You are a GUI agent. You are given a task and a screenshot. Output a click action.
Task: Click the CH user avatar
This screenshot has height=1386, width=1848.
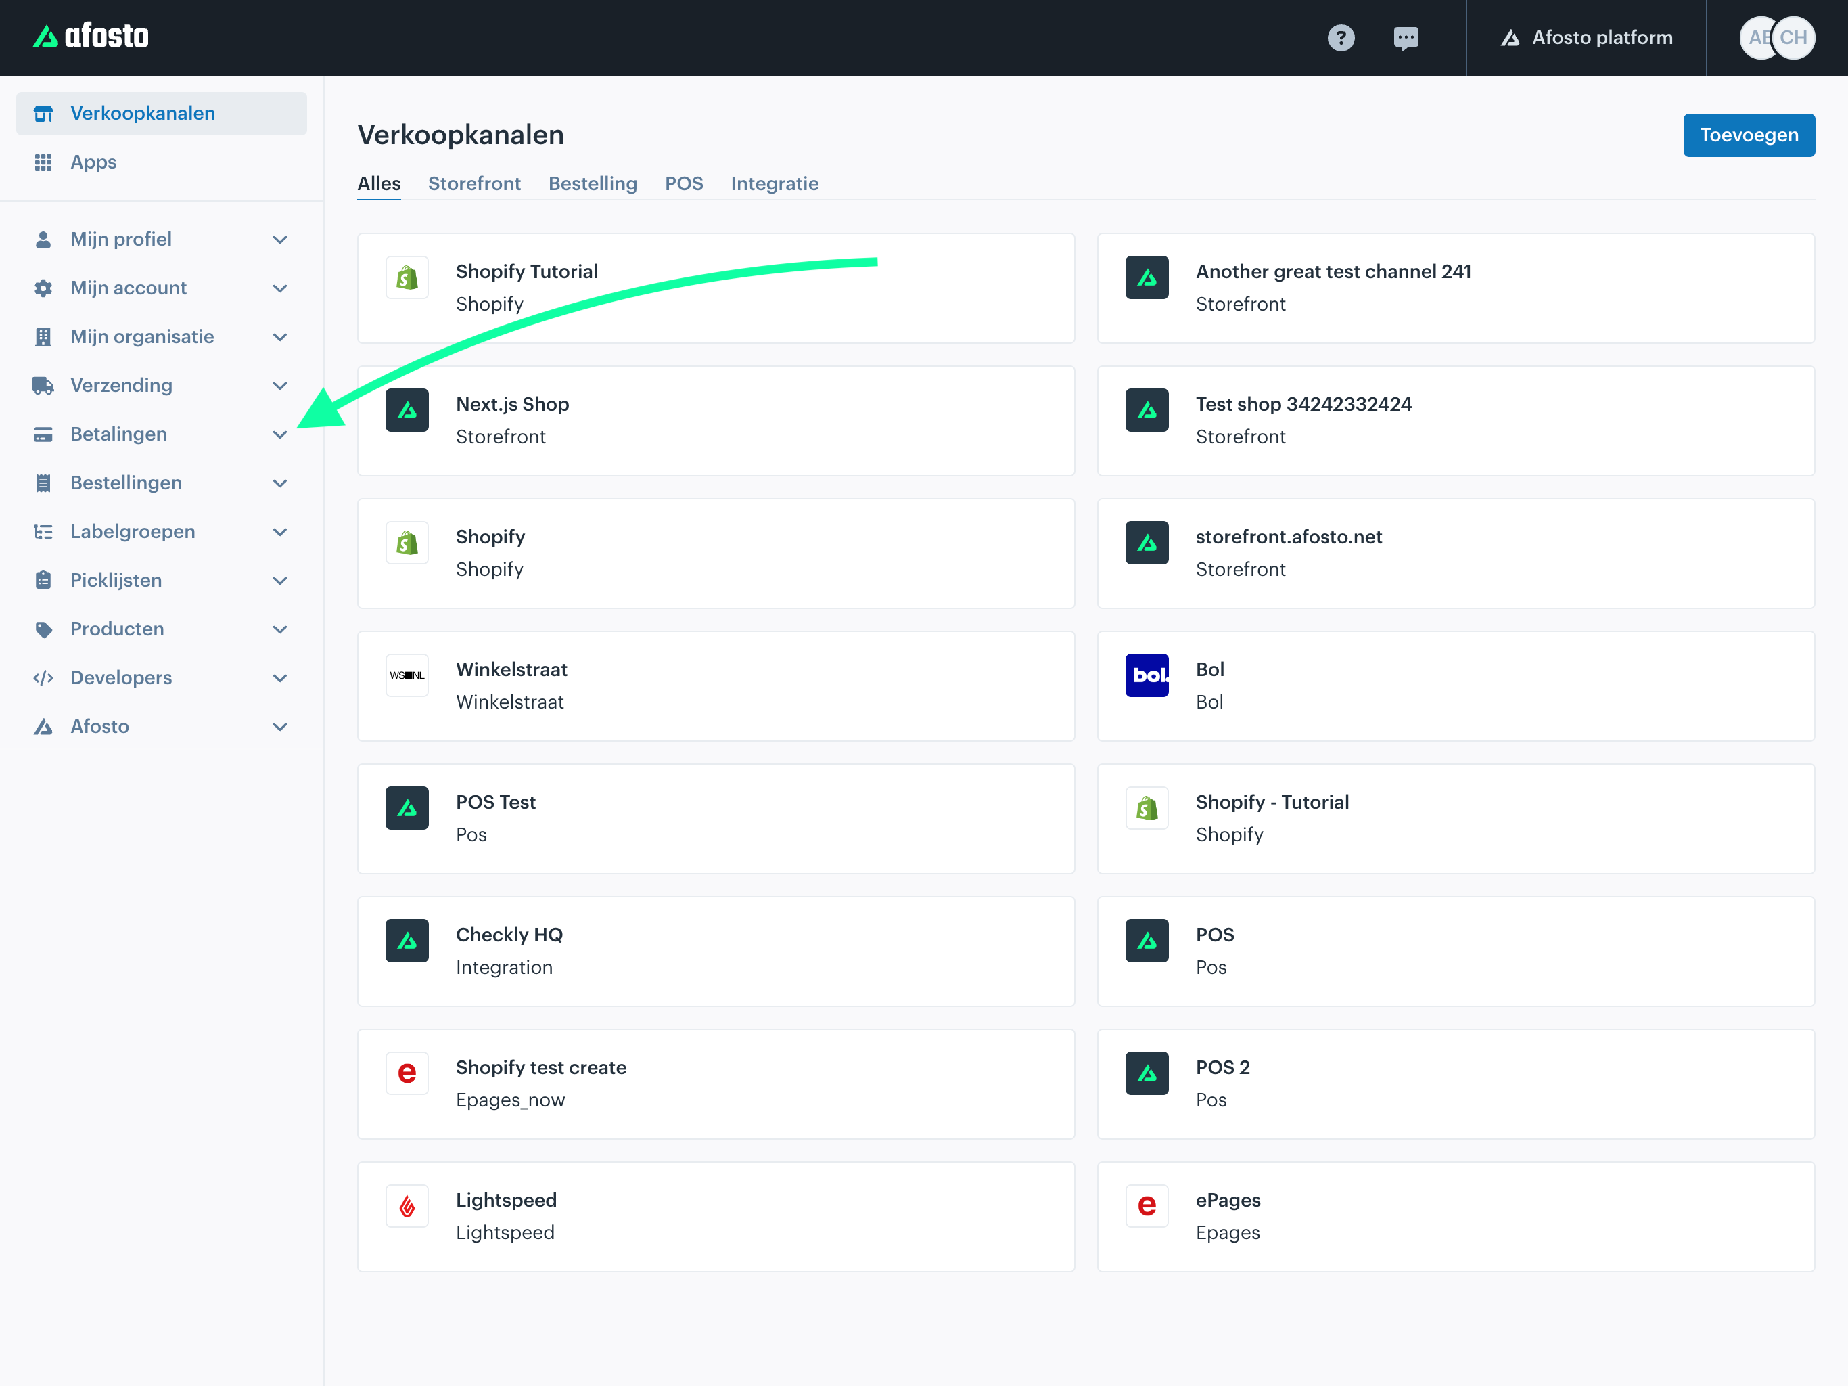point(1793,38)
